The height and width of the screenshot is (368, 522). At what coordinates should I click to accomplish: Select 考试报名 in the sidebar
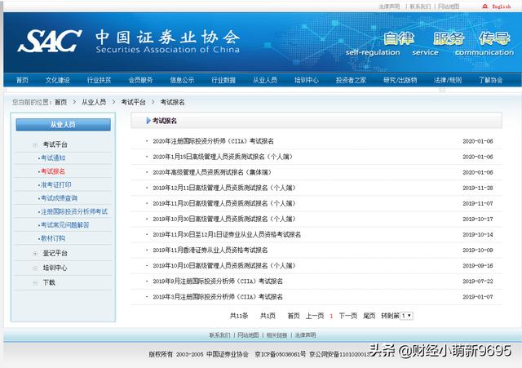[x=53, y=171]
